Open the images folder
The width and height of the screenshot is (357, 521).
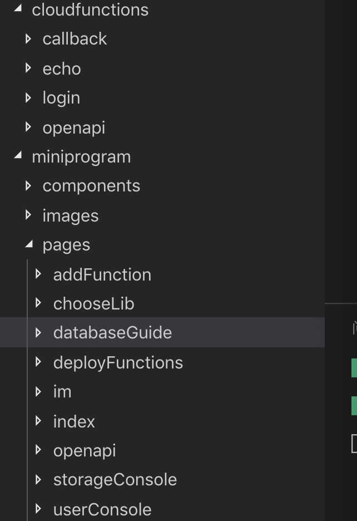pos(70,215)
